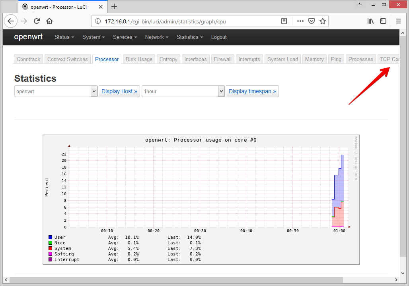
Task: Switch to the Entropy tab
Action: [x=168, y=59]
